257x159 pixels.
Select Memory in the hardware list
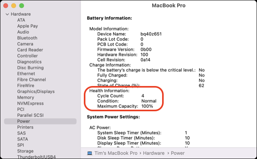point(25,97)
